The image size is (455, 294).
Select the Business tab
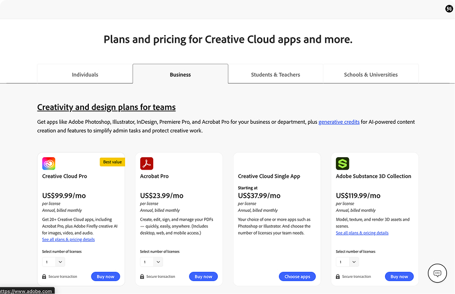180,74
